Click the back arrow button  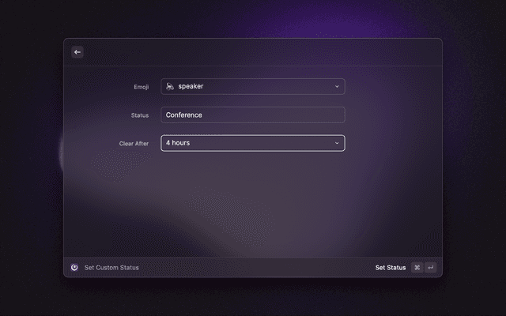click(x=77, y=52)
